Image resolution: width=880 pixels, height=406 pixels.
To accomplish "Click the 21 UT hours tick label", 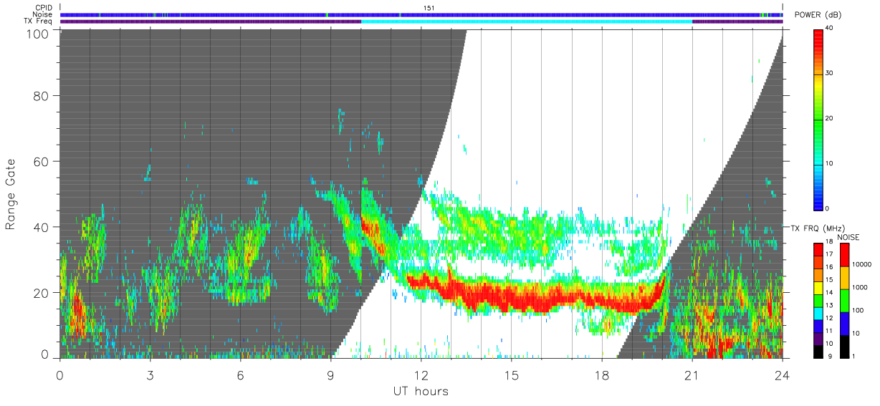I will (692, 375).
